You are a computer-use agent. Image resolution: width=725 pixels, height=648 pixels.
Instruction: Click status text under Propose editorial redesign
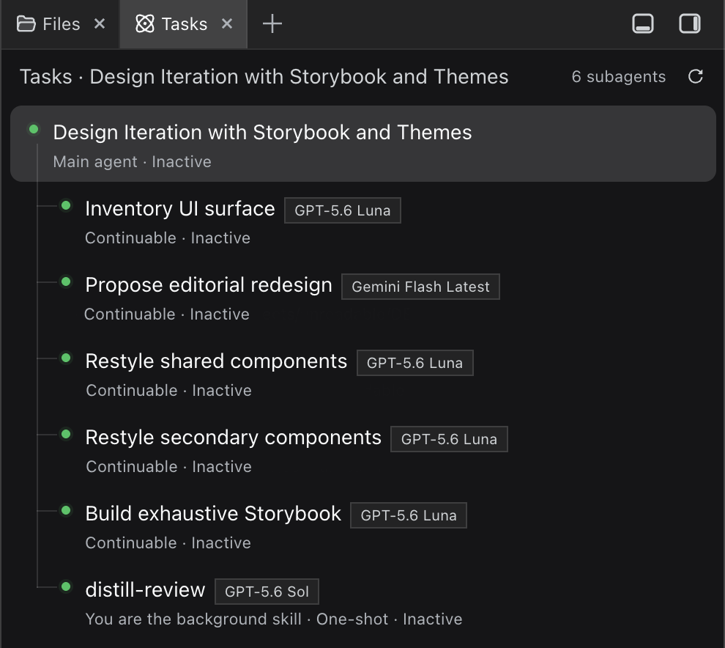pos(167,314)
